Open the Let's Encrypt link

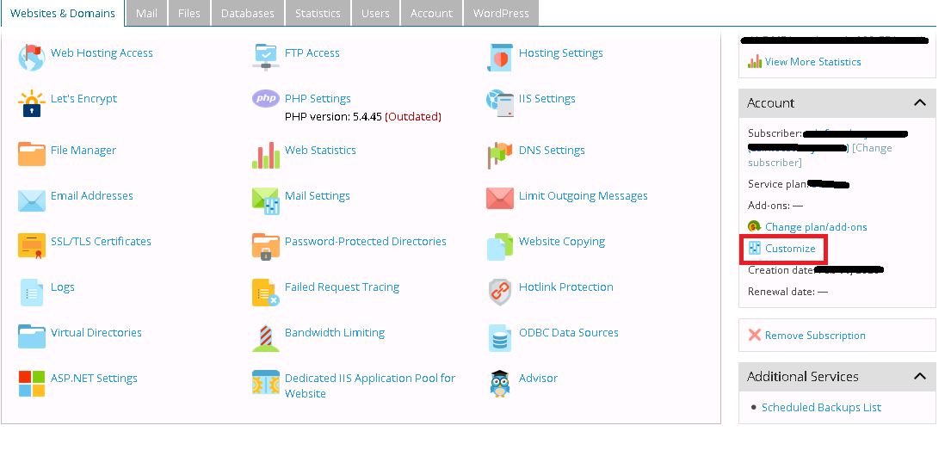point(83,98)
